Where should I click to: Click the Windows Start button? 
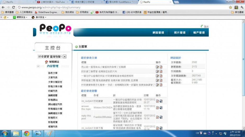[x=5, y=133]
